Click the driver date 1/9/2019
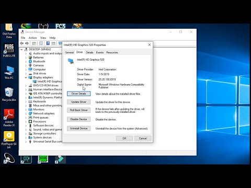Image resolution: width=251 pixels, height=188 pixels. click(104, 74)
